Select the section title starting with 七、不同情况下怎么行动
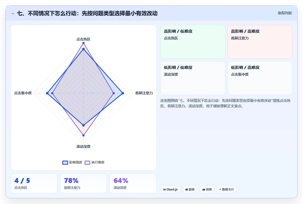 click(87, 13)
